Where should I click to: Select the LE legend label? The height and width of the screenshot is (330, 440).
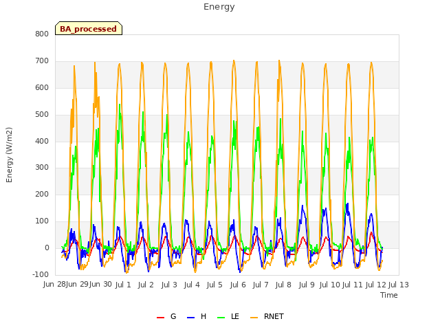point(235,316)
